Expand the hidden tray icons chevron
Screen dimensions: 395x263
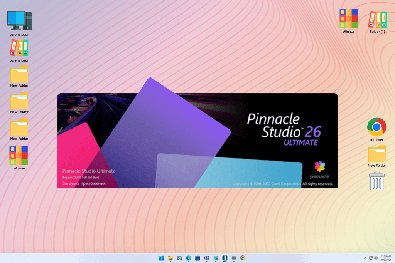[x=365, y=258]
